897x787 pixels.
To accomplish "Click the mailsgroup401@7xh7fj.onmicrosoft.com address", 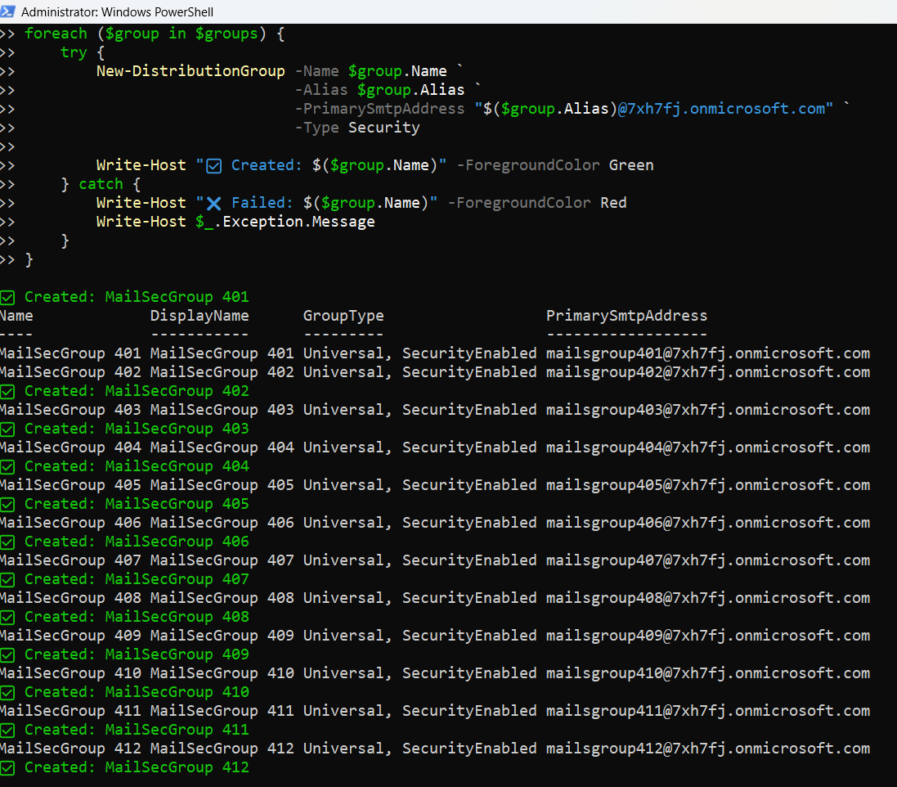I will click(707, 353).
